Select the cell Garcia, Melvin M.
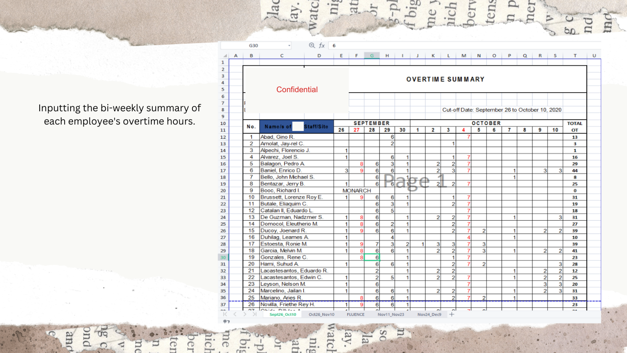The image size is (627, 353). (x=296, y=251)
